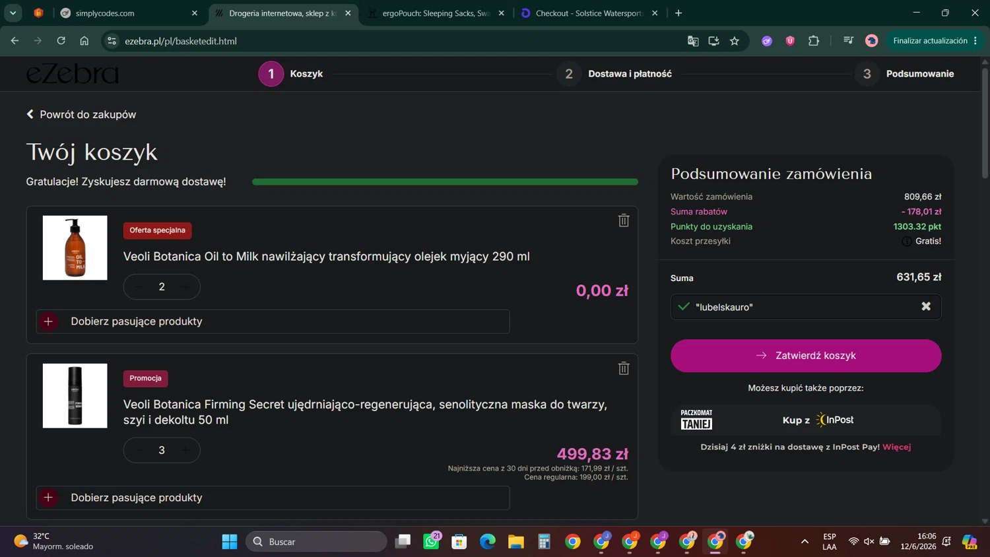This screenshot has width=990, height=557.
Task: Open the media controls icon
Action: click(x=849, y=41)
